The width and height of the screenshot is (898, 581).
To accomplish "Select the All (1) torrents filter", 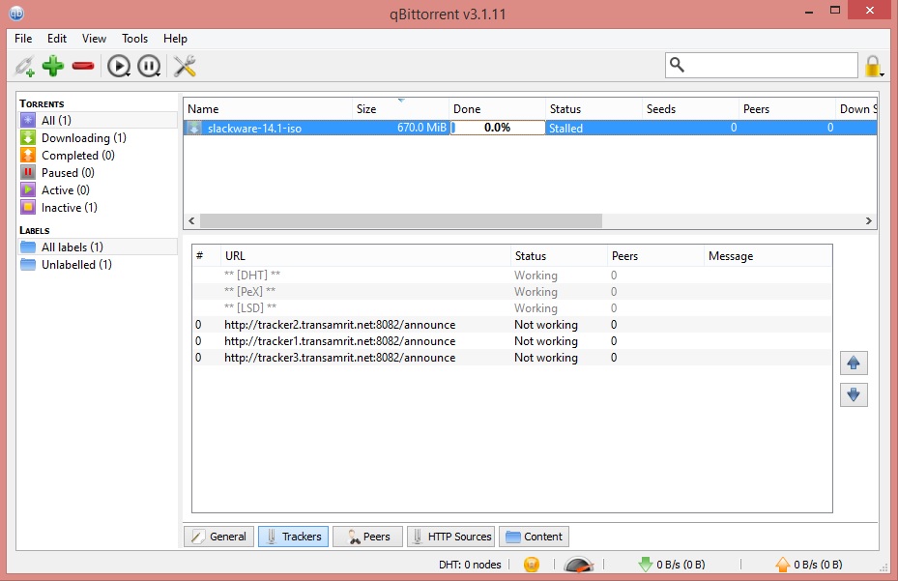I will tap(99, 120).
